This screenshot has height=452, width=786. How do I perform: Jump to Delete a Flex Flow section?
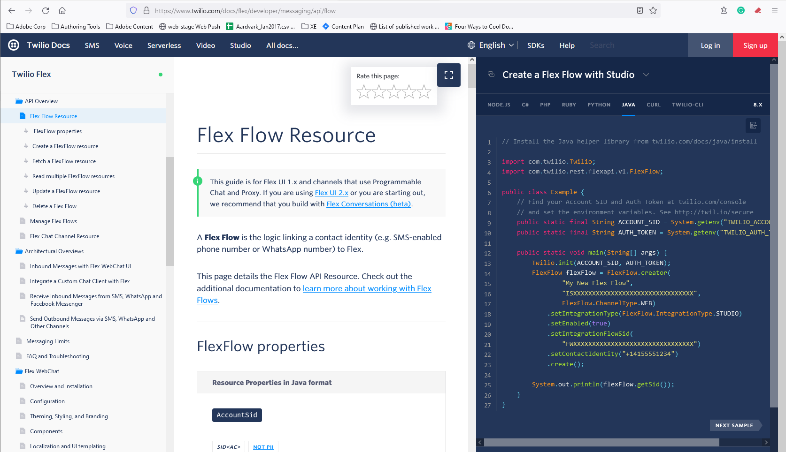(x=54, y=206)
